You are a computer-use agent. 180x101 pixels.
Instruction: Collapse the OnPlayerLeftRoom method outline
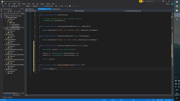coord(35,36)
